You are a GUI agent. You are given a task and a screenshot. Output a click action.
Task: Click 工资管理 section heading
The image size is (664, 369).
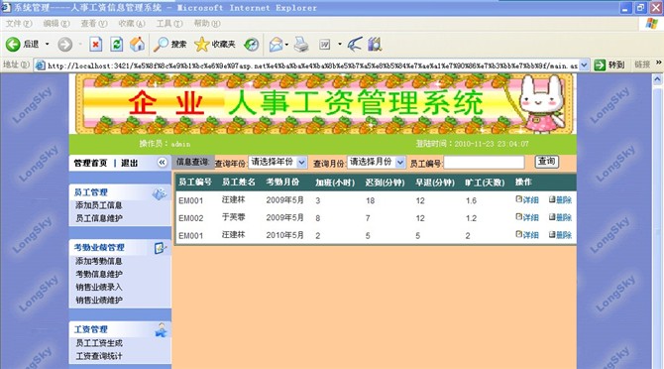(x=90, y=329)
